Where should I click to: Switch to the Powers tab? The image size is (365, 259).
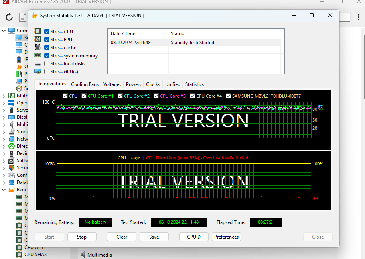[134, 84]
